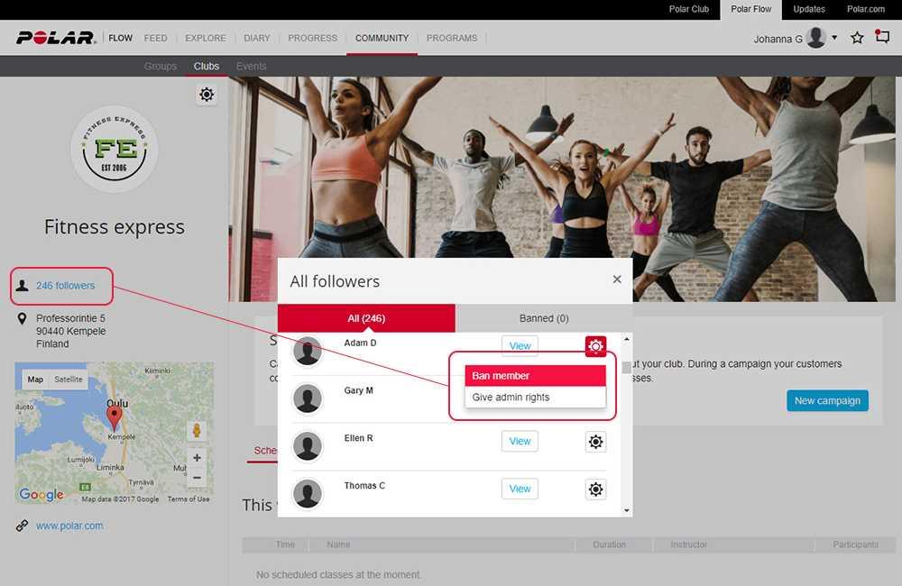Open the Feed menu

click(x=155, y=38)
